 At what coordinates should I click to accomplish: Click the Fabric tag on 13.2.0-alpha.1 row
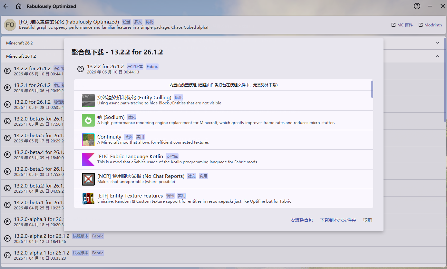click(x=98, y=253)
